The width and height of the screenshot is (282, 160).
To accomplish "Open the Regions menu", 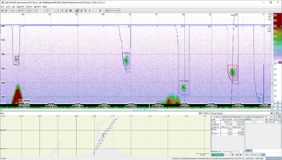I will pyautogui.click(x=21, y=6).
